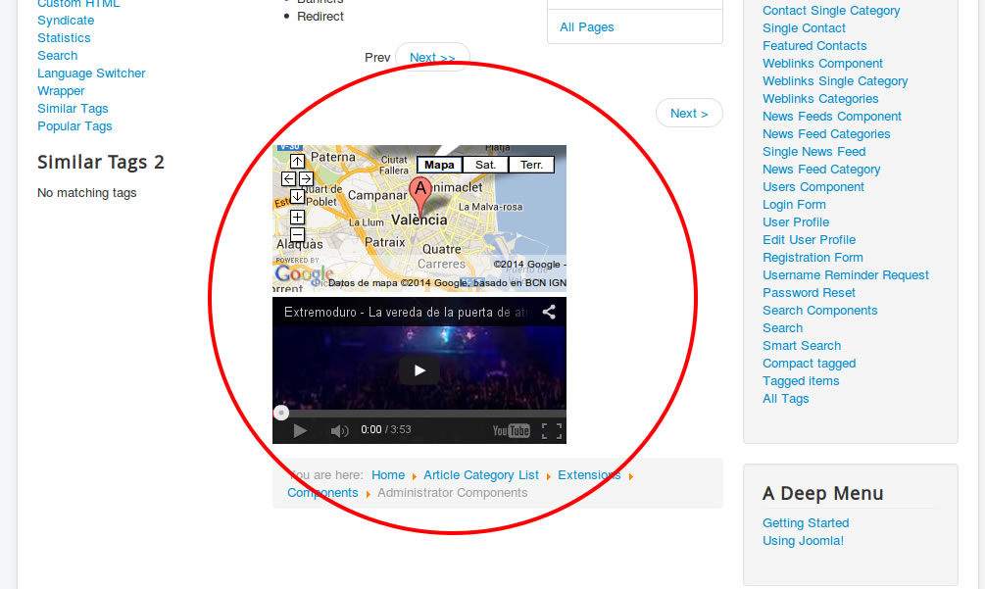Select the Mapa map type
The height and width of the screenshot is (589, 985).
[x=439, y=165]
